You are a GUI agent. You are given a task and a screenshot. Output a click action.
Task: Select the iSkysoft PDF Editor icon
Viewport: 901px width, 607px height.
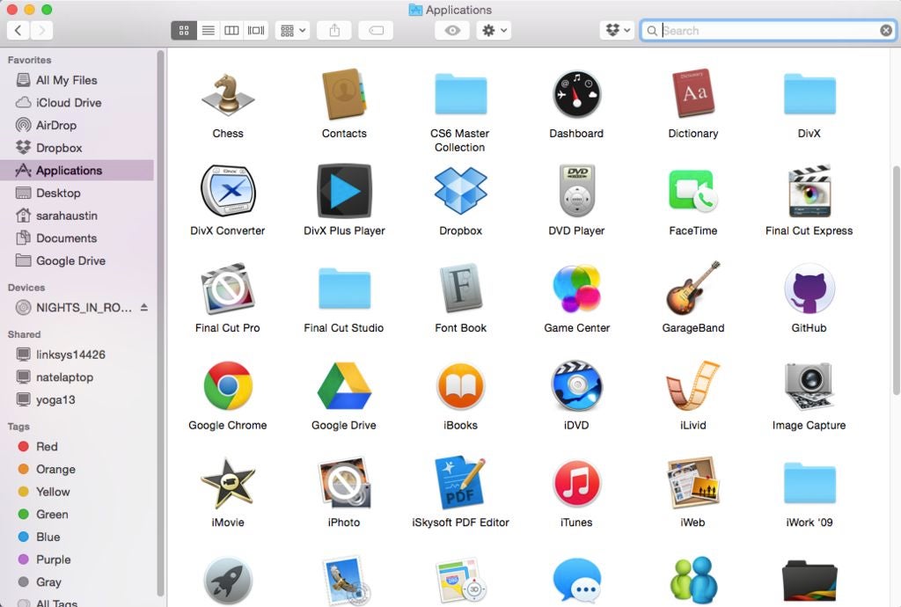460,483
